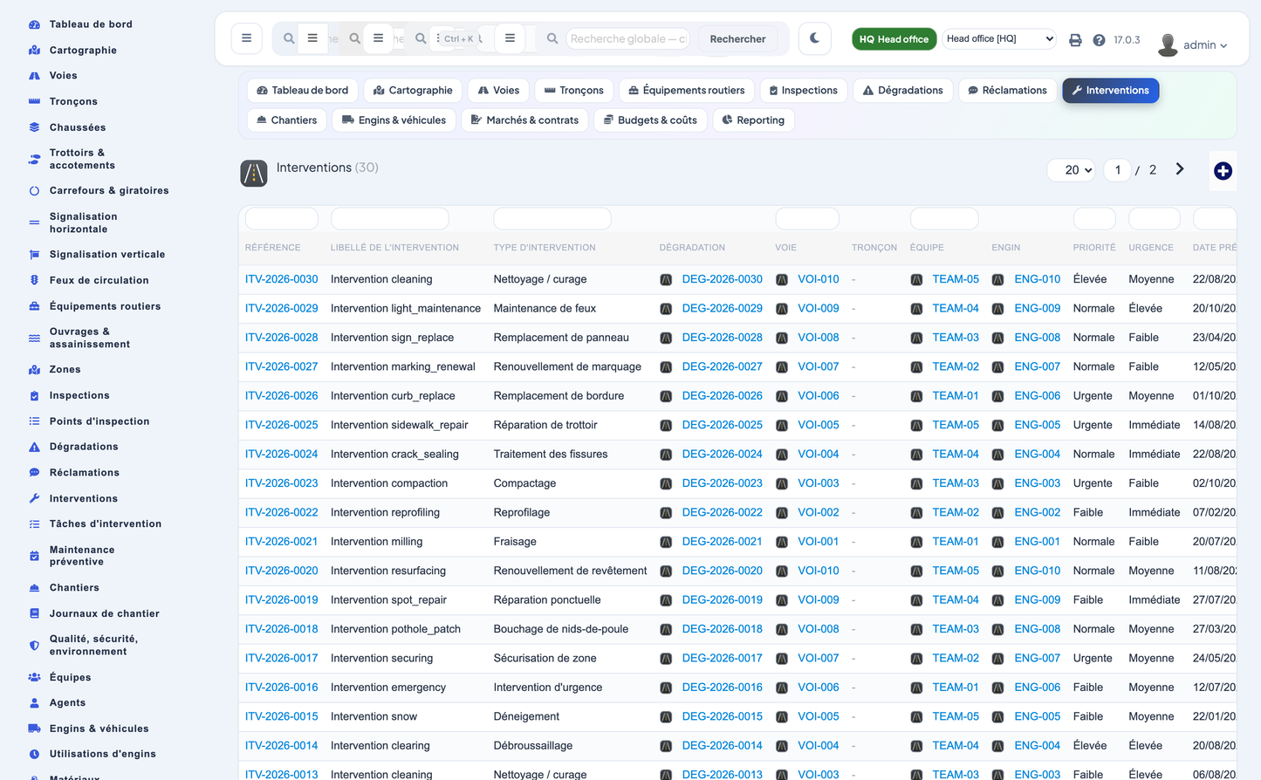Open intervention ITV-2026-0027 link
The height and width of the screenshot is (780, 1261).
click(281, 366)
